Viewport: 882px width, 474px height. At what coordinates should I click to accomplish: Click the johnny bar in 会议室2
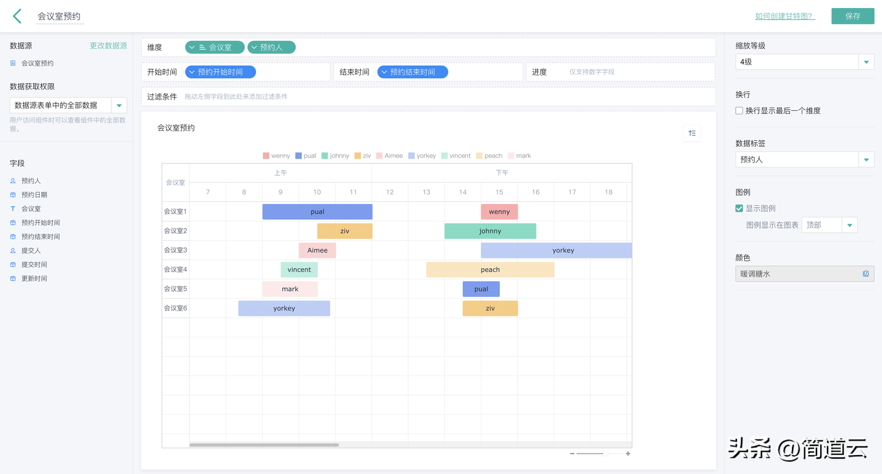pos(490,231)
